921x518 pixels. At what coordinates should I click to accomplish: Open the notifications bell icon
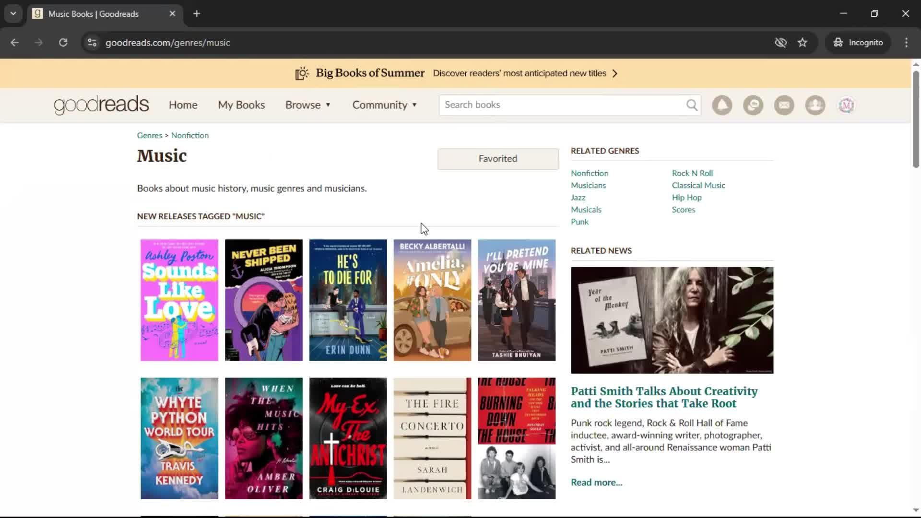[722, 105]
